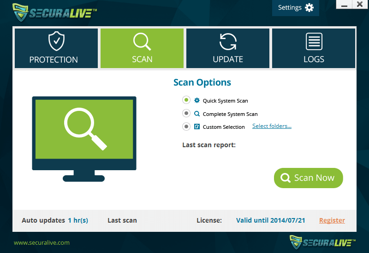Minimize the SecuraLive window
This screenshot has width=369, height=253.
coord(344,5)
